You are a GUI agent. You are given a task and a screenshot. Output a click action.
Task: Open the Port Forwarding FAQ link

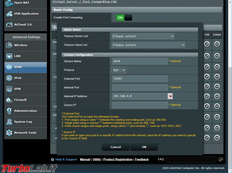click(x=84, y=2)
